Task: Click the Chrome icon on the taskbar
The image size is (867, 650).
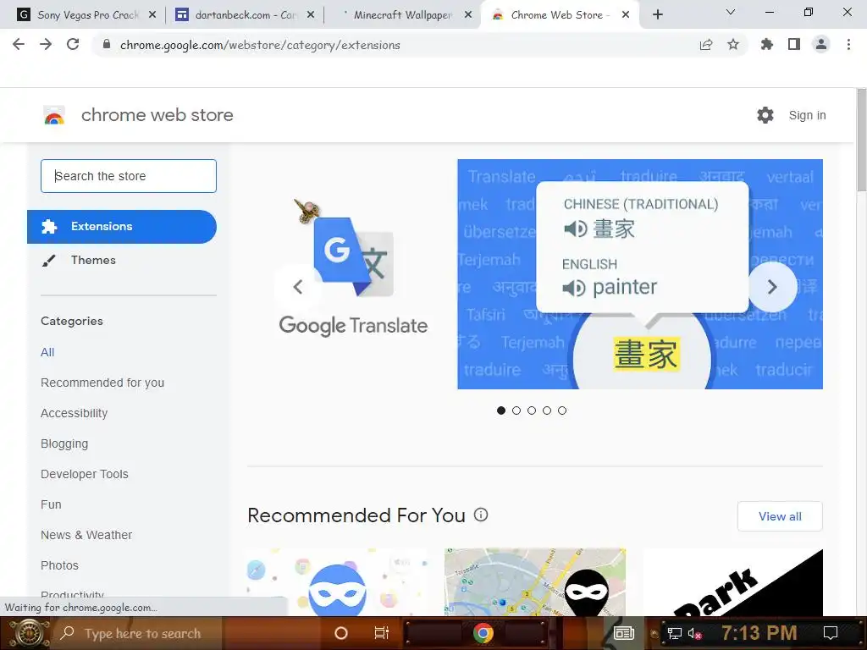Action: [483, 633]
